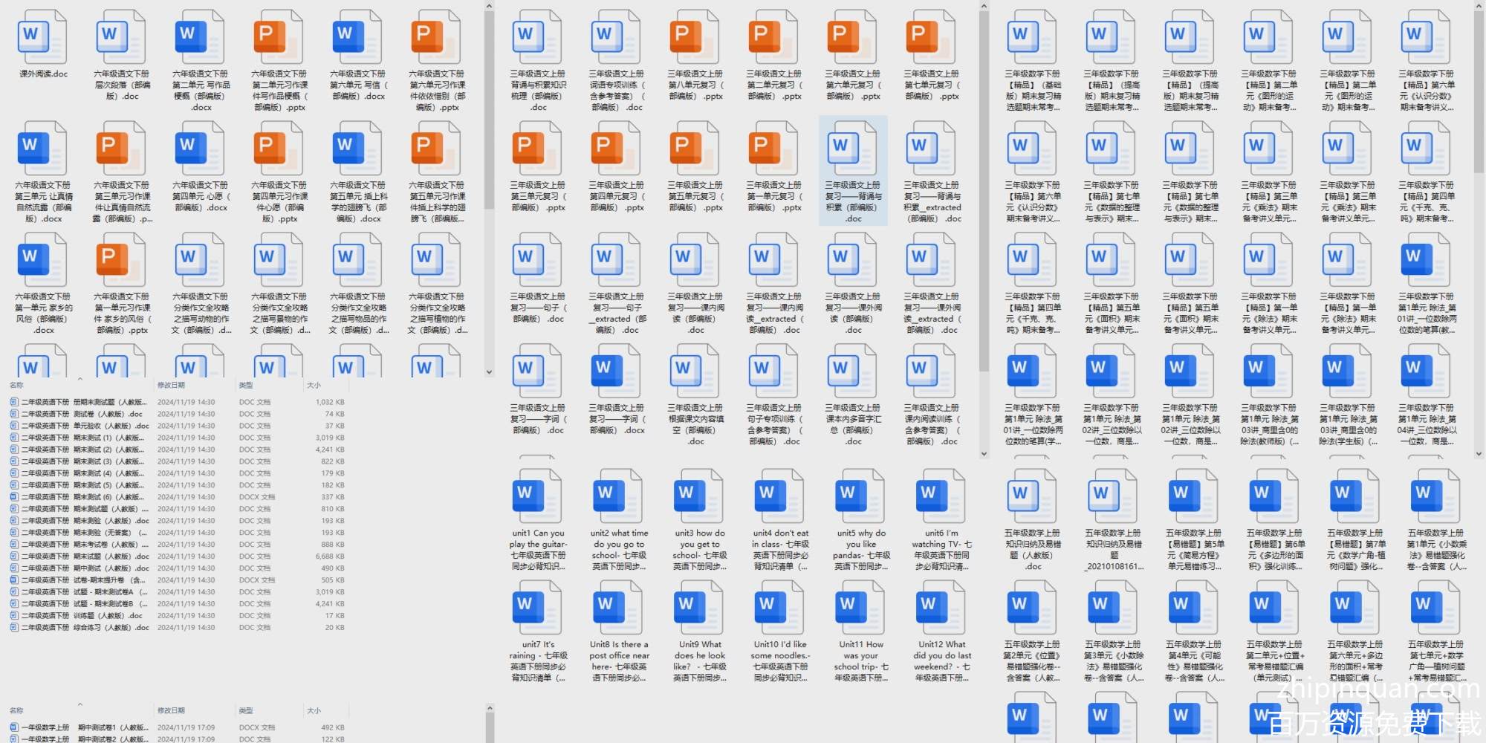Select 六年级语文下册 第六单元 写信 .docx icon

358,36
